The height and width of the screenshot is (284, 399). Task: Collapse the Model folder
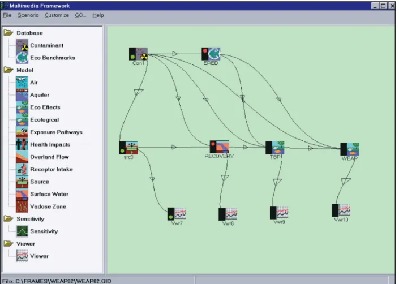(x=8, y=70)
